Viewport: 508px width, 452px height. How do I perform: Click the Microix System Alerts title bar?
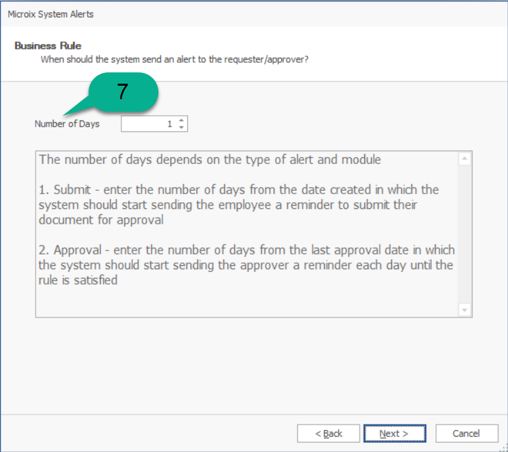201,14
